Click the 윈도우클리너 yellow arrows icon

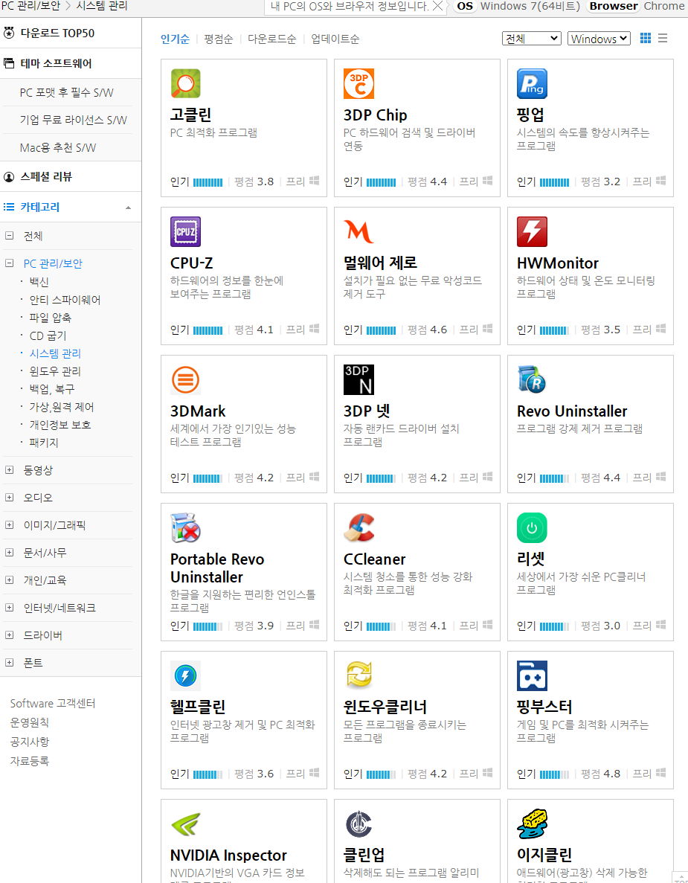click(359, 675)
